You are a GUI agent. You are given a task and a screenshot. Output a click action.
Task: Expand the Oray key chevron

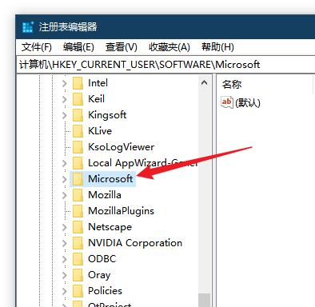click(65, 275)
